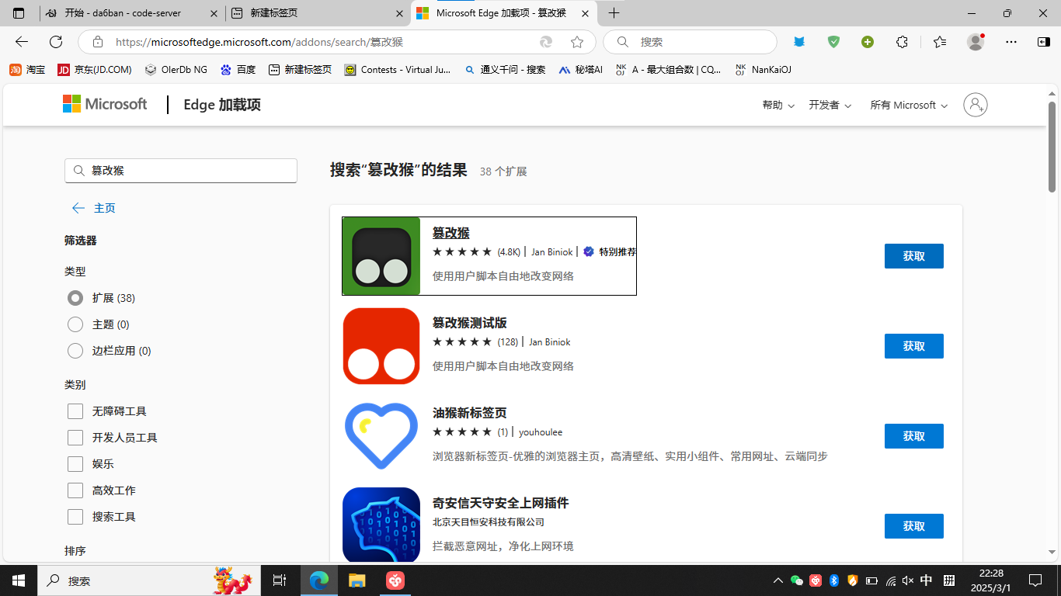1061x596 pixels.
Task: Select the 扩展 (38) radio button
Action: tap(75, 298)
